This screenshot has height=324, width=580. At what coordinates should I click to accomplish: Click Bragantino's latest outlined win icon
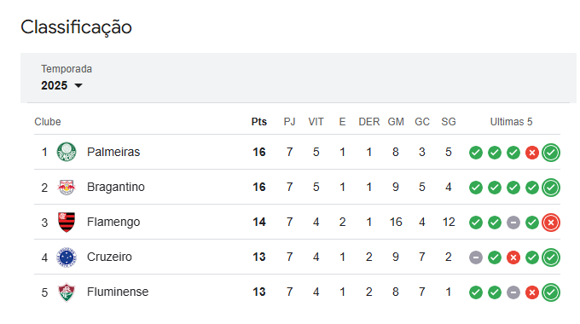pos(551,188)
